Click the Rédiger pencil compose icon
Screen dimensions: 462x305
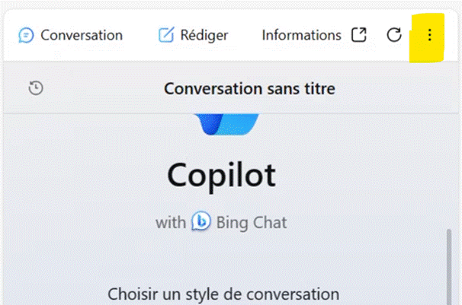pos(166,35)
